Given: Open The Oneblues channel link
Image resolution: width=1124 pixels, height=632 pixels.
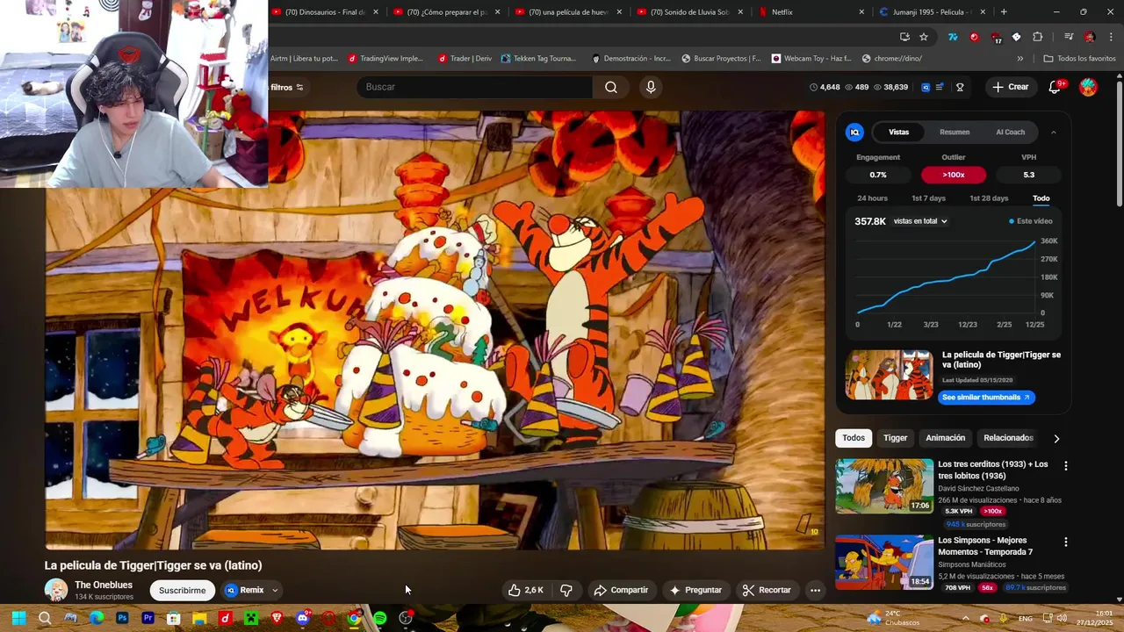Looking at the screenshot, I should [x=104, y=585].
